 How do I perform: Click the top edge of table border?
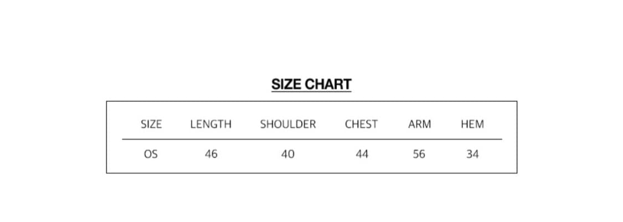pos(312,101)
